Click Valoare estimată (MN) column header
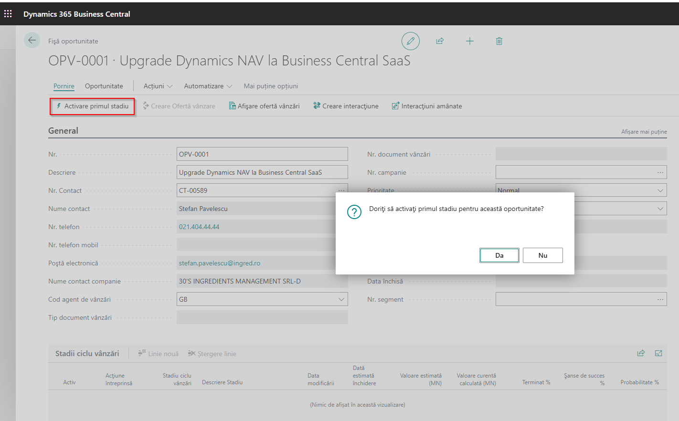 [x=421, y=379]
